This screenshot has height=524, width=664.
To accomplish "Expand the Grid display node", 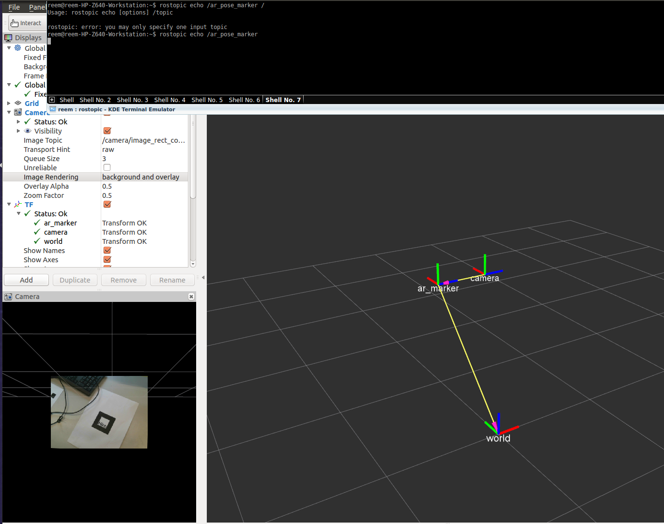I will point(9,103).
